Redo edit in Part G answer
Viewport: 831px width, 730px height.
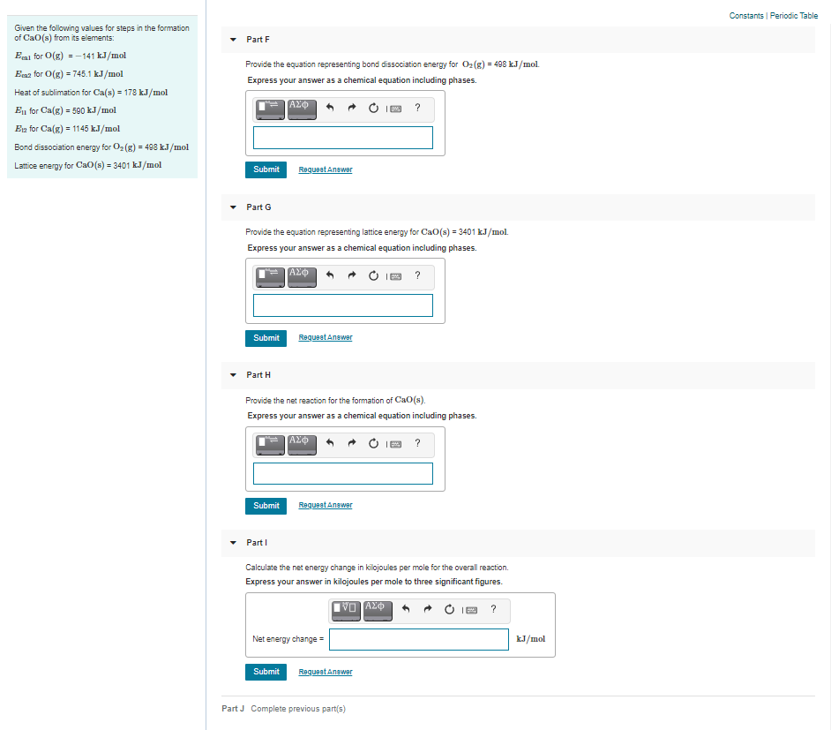pos(352,275)
